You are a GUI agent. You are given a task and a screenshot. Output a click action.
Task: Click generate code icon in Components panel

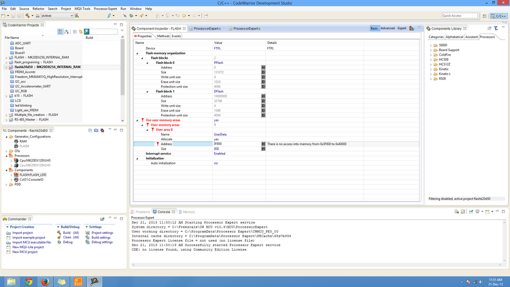pos(102,130)
